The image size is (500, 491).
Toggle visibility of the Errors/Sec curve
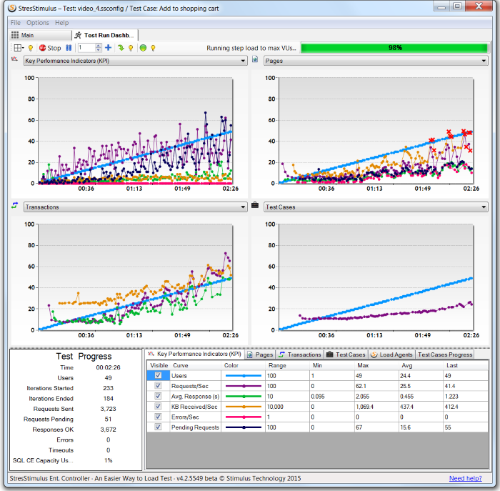coord(158,417)
